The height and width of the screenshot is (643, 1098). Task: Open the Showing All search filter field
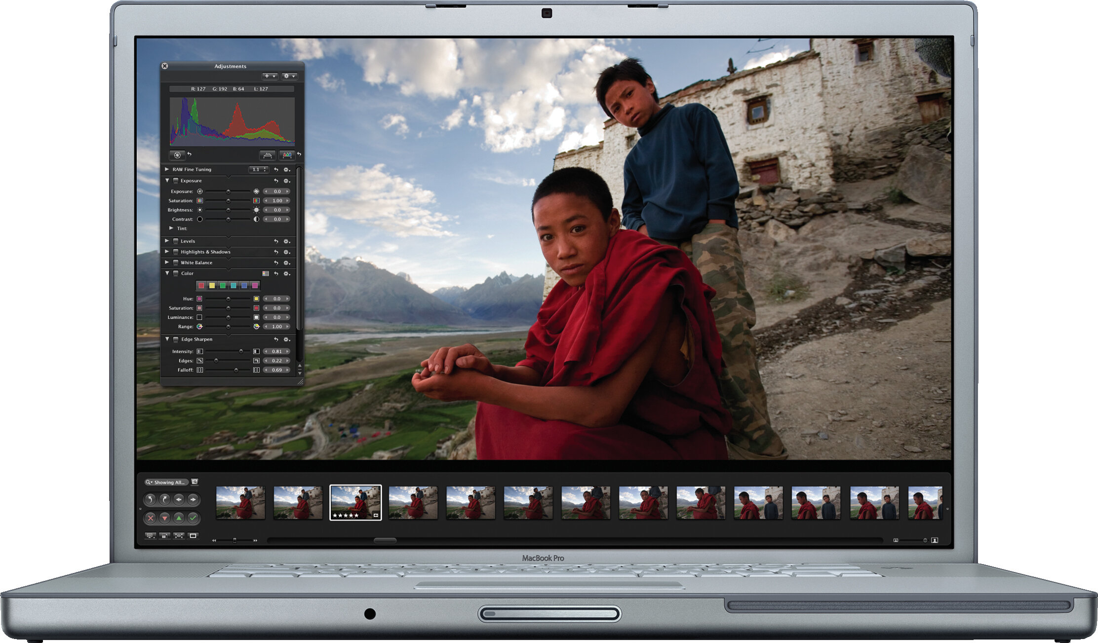[166, 482]
